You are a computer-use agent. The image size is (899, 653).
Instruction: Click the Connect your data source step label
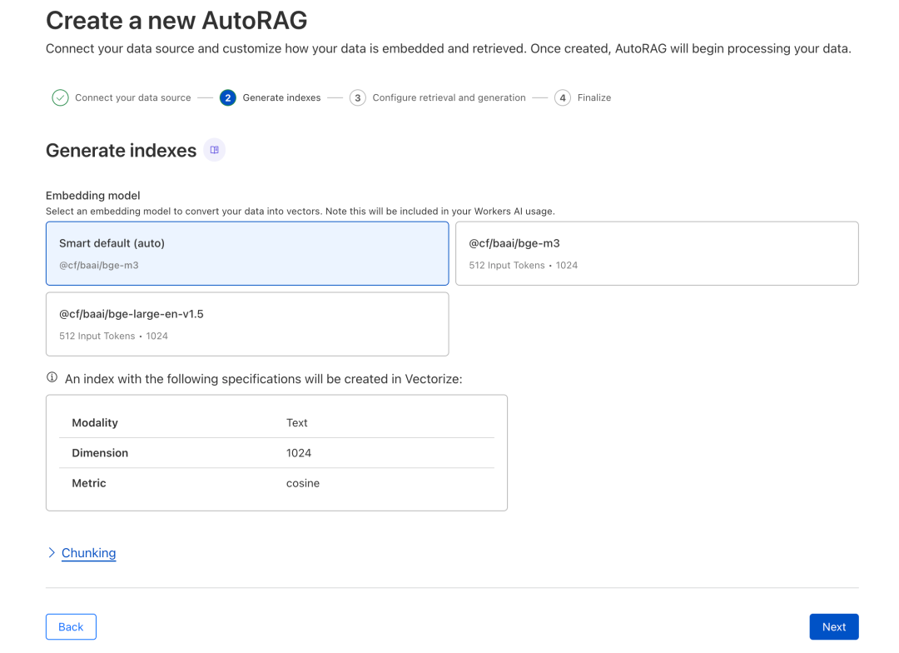click(x=132, y=97)
